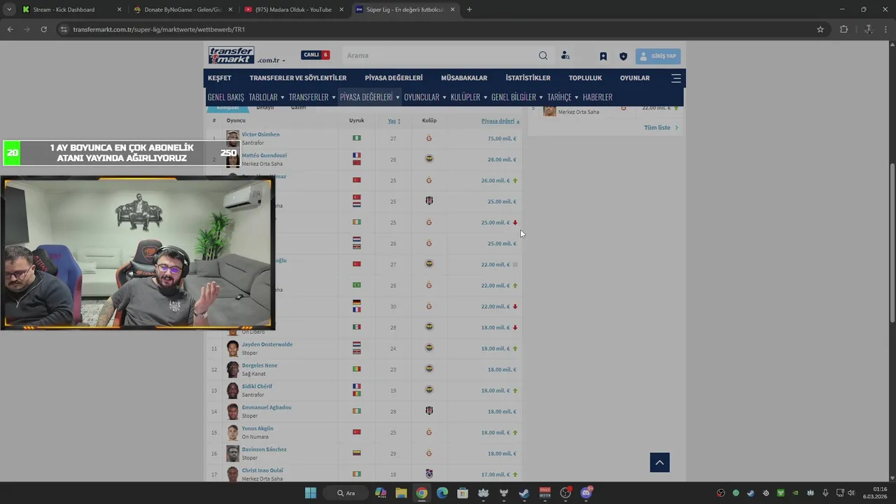This screenshot has height=504, width=896.
Task: Open the Dorgeles Nene player link
Action: point(260,365)
